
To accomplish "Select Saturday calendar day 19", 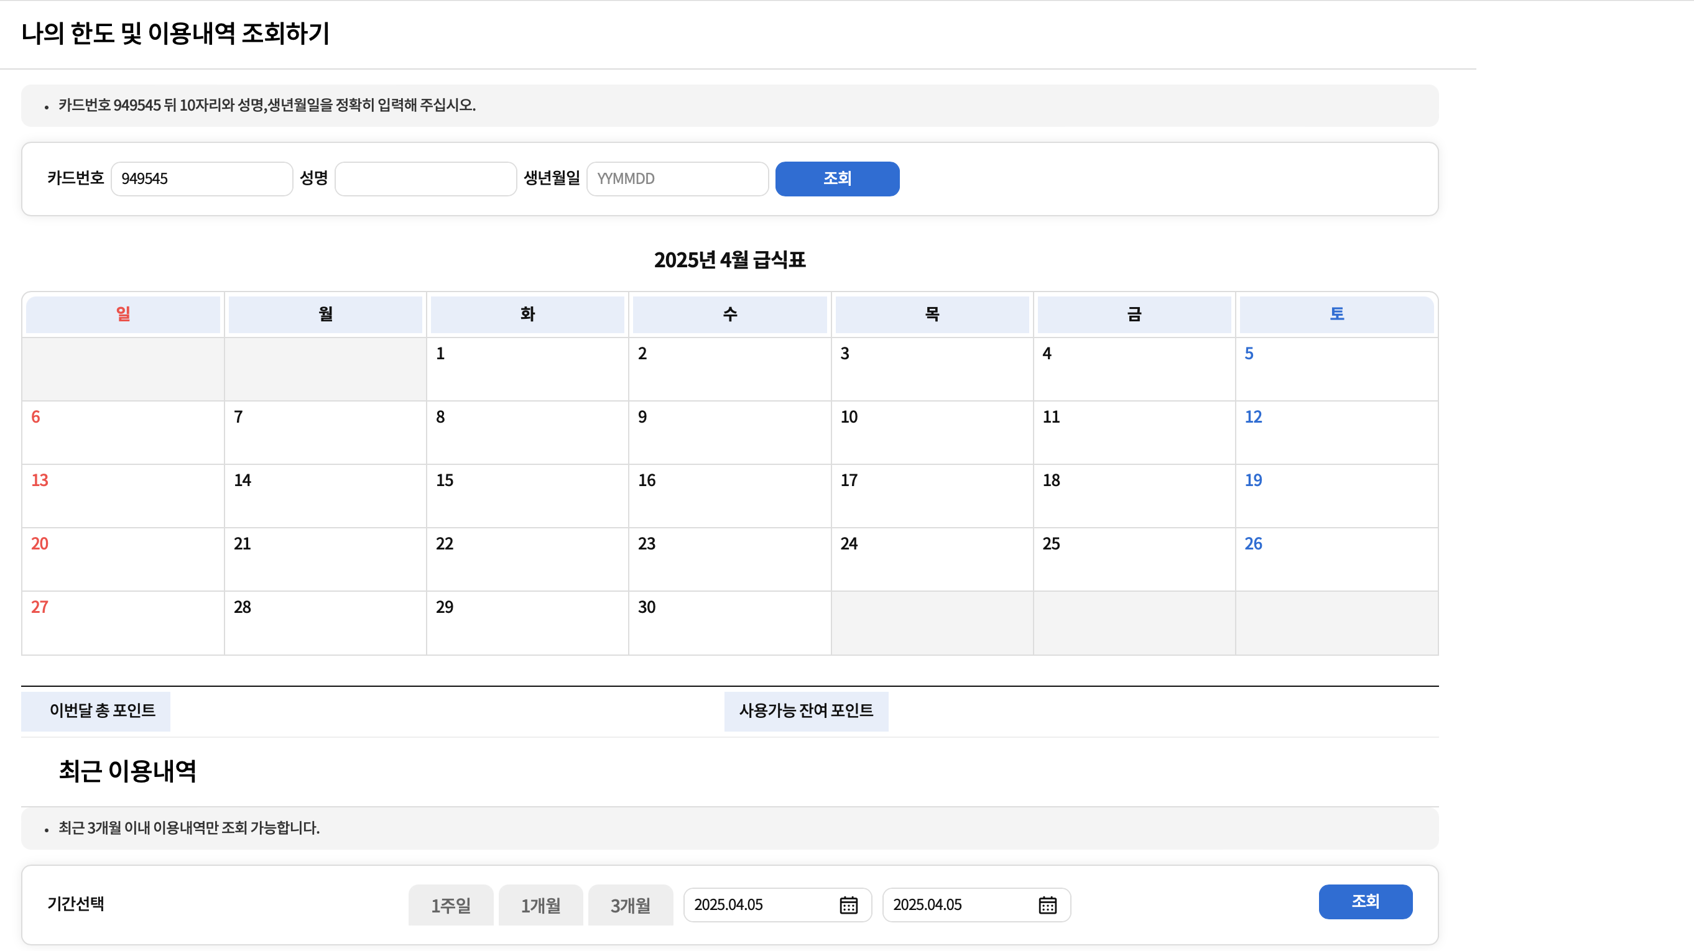I will point(1337,496).
